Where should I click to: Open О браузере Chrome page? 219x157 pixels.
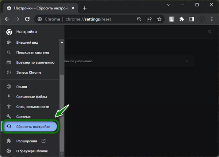(32, 151)
